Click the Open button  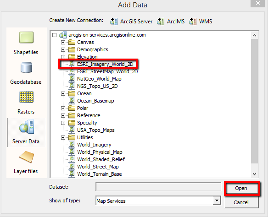241,188
